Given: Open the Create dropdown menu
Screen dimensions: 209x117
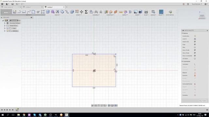Looking at the screenshot, I should [x=57, y=15].
